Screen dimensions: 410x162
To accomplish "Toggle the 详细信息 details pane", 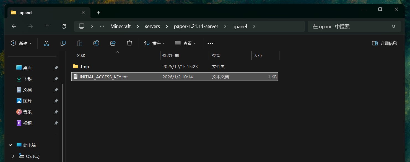I will pyautogui.click(x=385, y=43).
